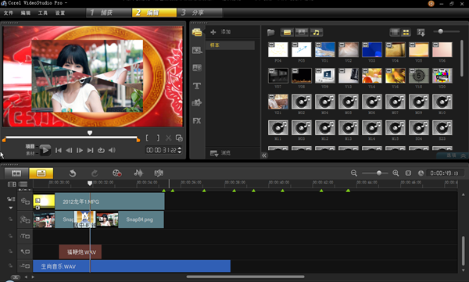Open the Title (T) library panel
The image size is (469, 282).
(x=197, y=86)
